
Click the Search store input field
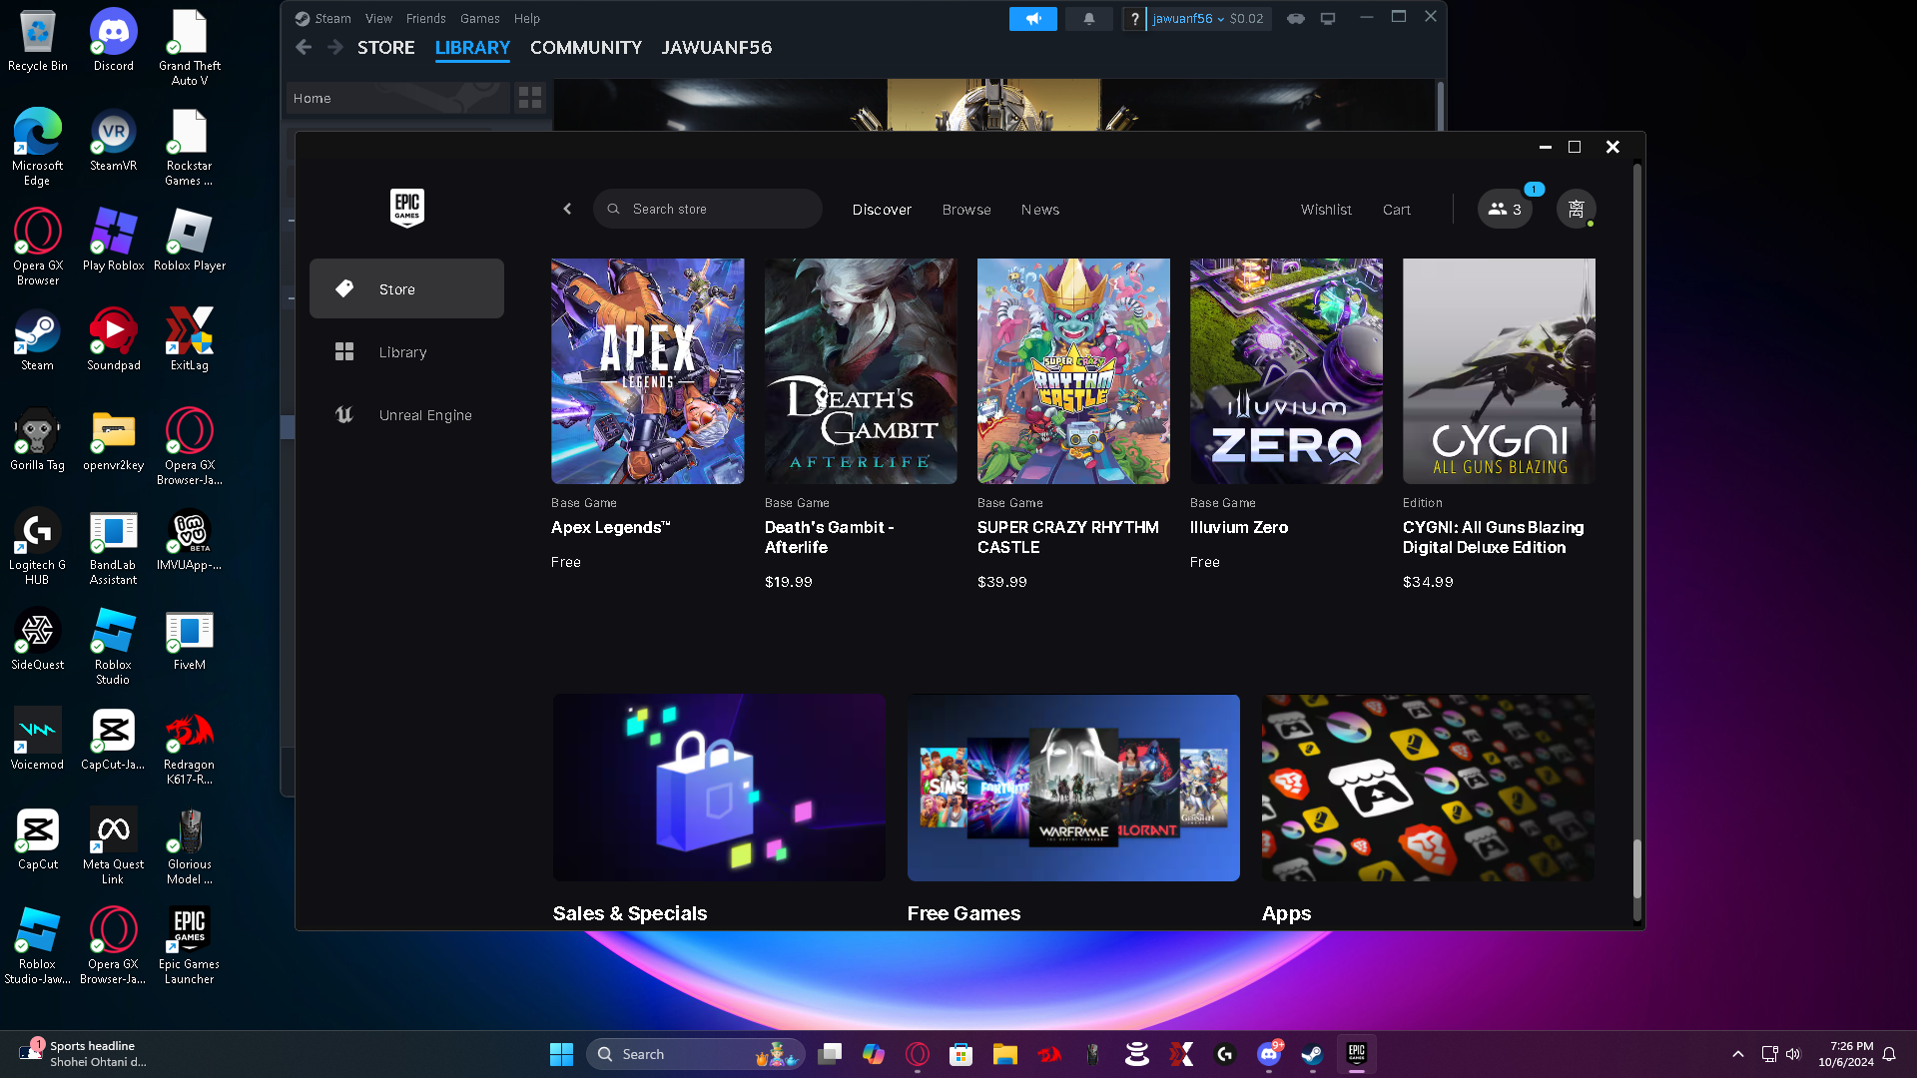pyautogui.click(x=719, y=210)
